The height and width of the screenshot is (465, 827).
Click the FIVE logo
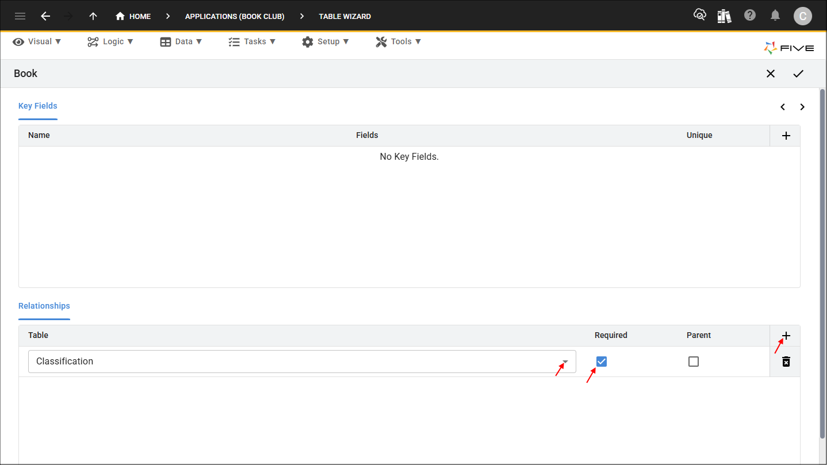[789, 48]
